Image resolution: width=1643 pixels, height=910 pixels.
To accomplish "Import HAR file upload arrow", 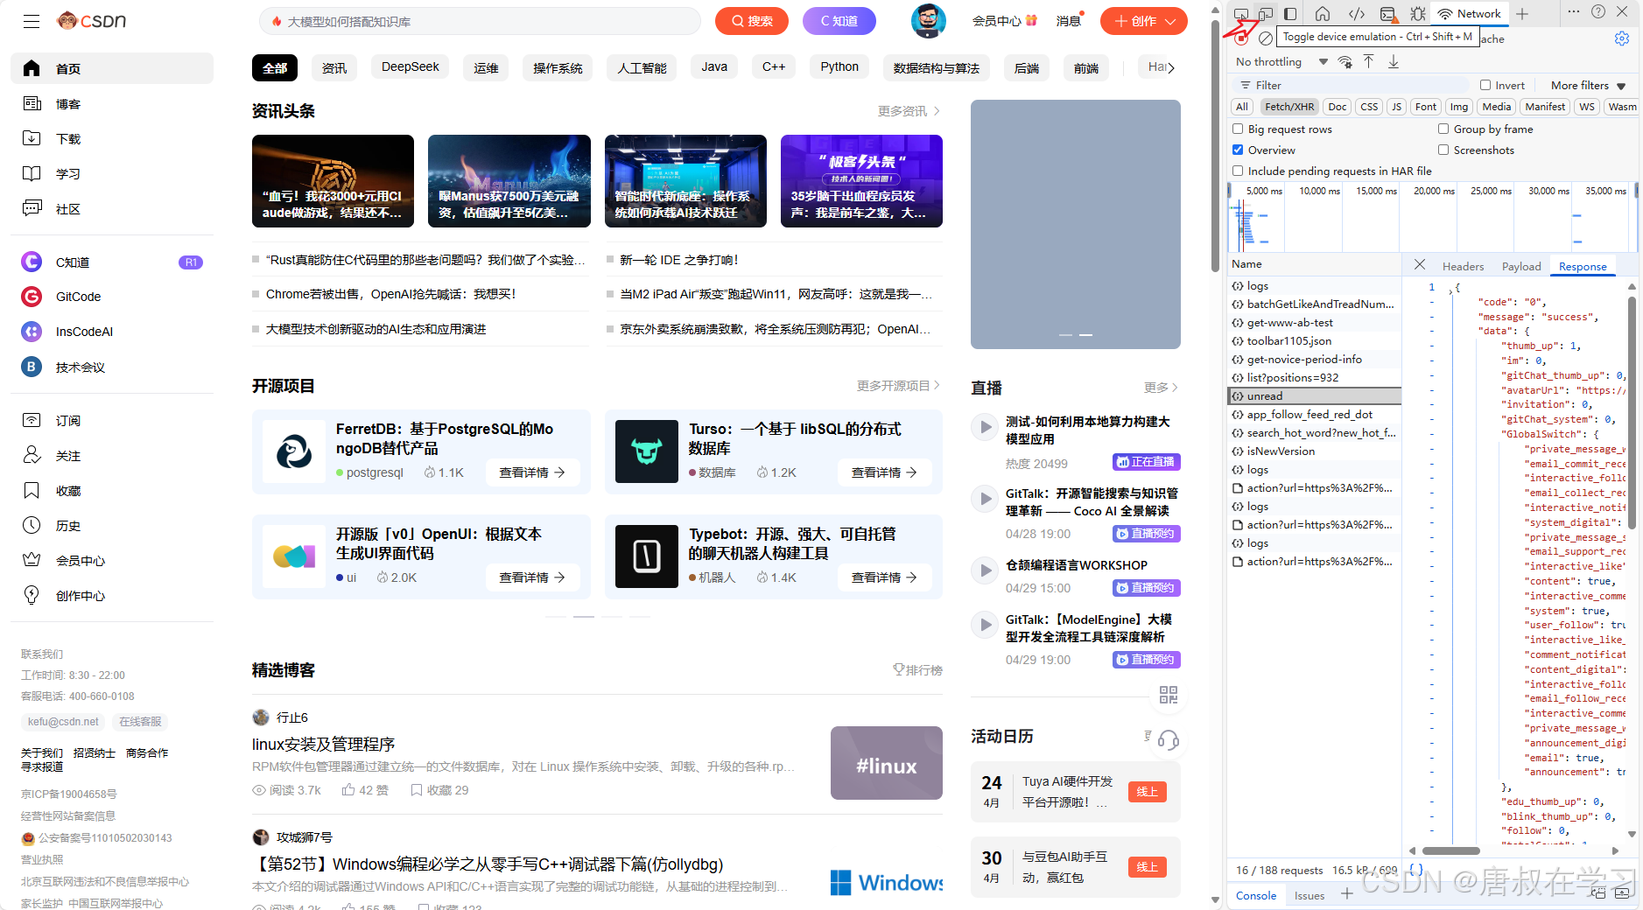I will (1368, 61).
